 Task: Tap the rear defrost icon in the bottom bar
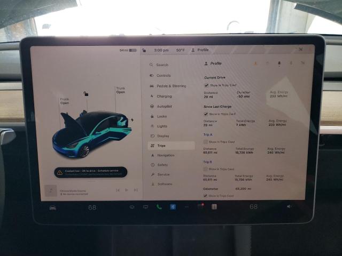145,207
